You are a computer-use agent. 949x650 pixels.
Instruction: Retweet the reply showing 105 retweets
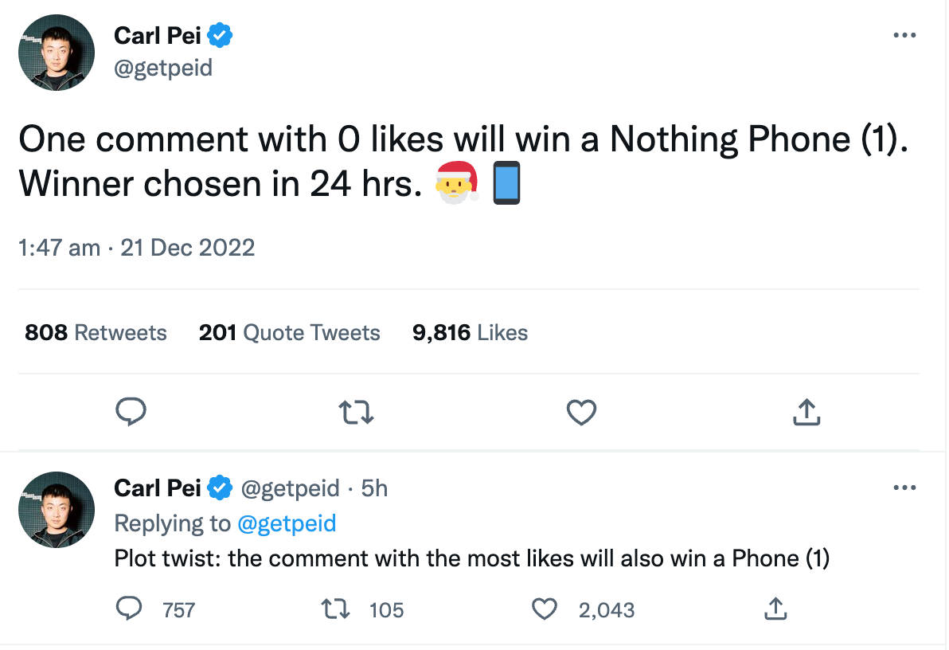coord(336,609)
